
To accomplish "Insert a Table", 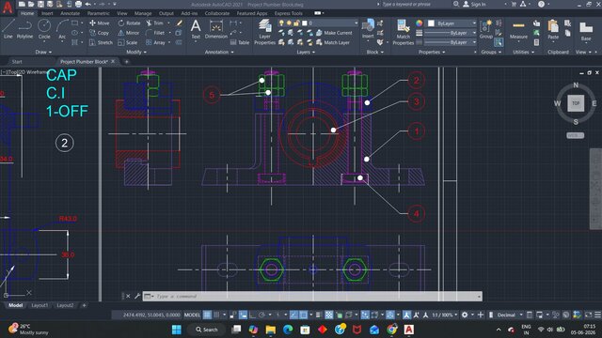I will pyautogui.click(x=240, y=42).
